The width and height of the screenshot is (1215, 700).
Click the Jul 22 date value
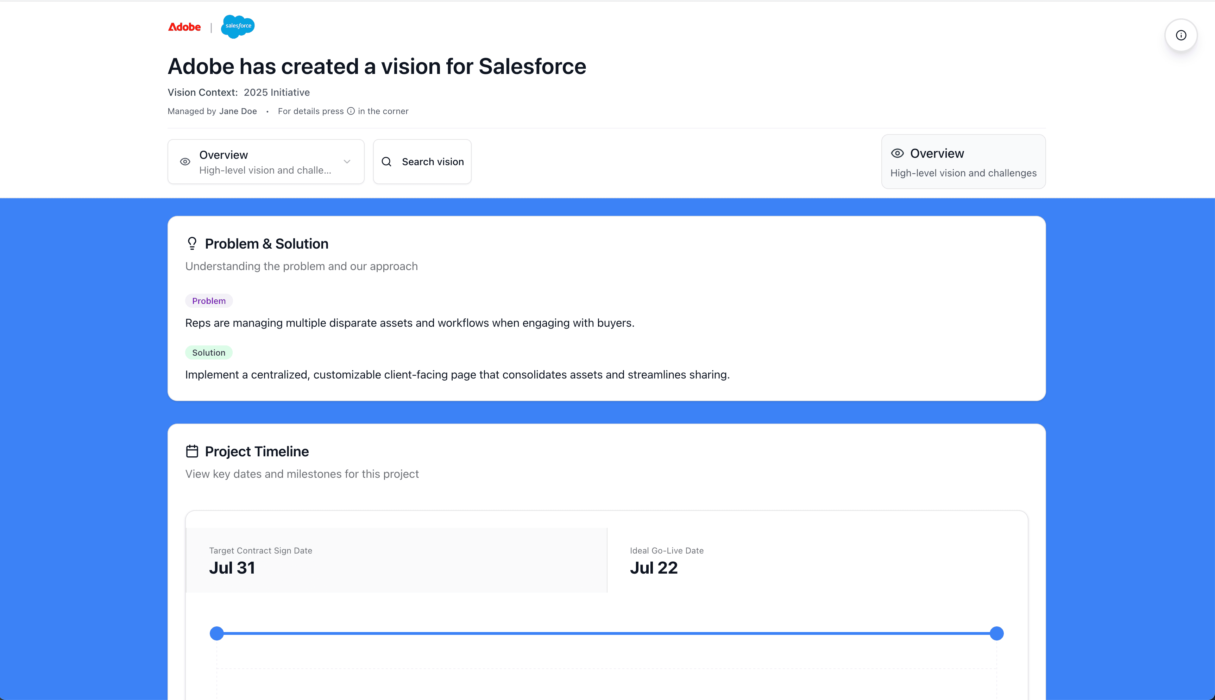click(654, 568)
